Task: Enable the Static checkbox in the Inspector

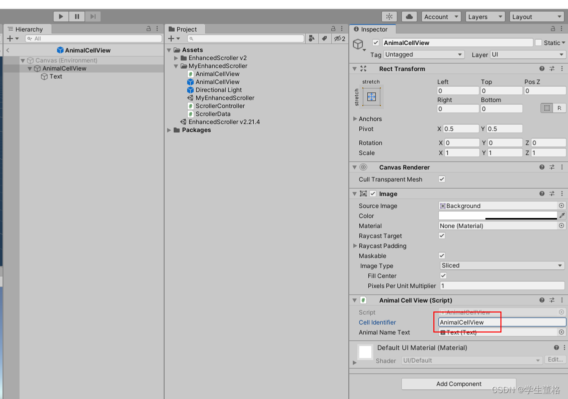Action: (x=539, y=42)
